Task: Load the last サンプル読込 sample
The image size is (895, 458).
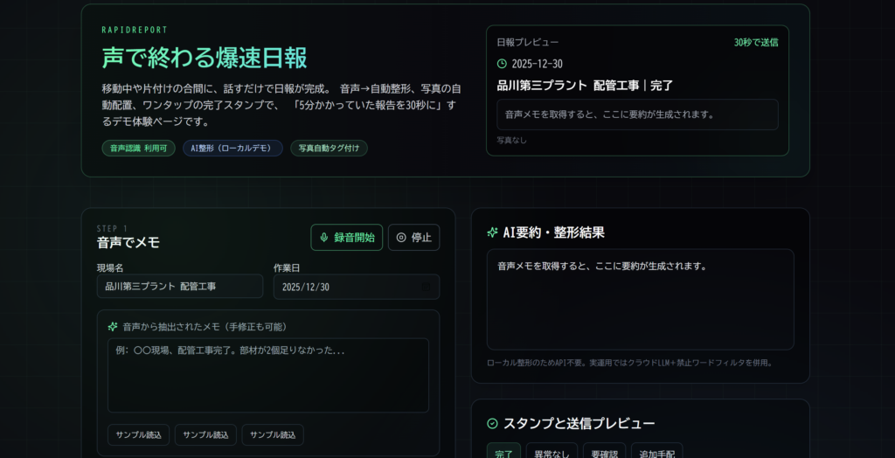Action: point(273,435)
